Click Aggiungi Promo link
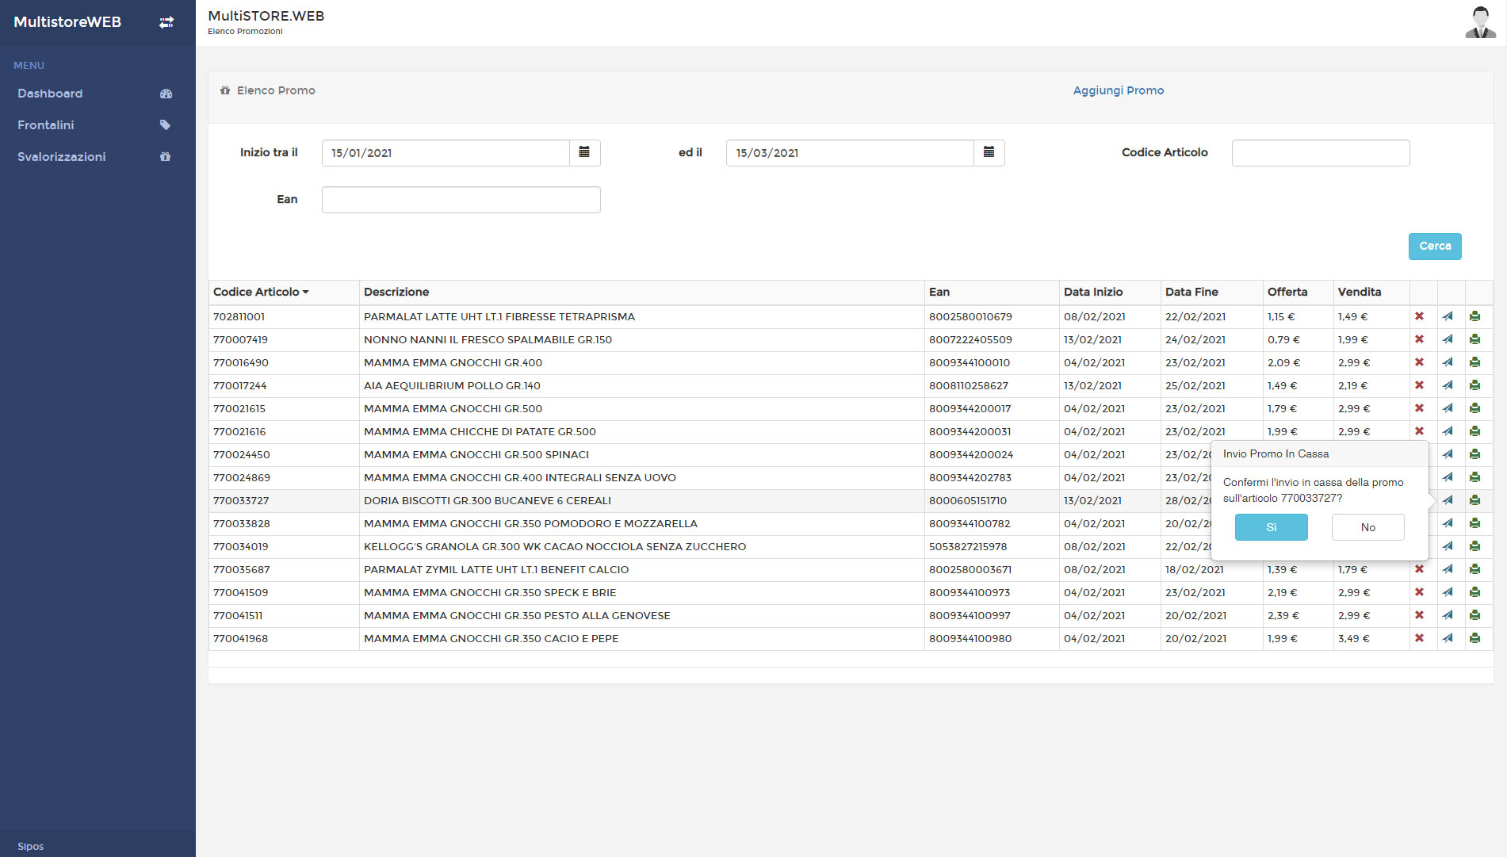This screenshot has height=857, width=1507. click(x=1118, y=90)
